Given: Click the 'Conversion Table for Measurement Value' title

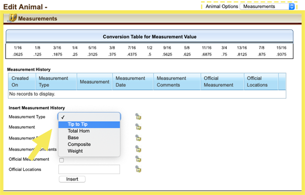Looking at the screenshot, I should [149, 37].
